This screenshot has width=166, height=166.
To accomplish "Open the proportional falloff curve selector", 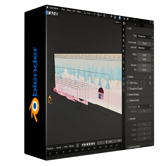I will (x=107, y=16).
